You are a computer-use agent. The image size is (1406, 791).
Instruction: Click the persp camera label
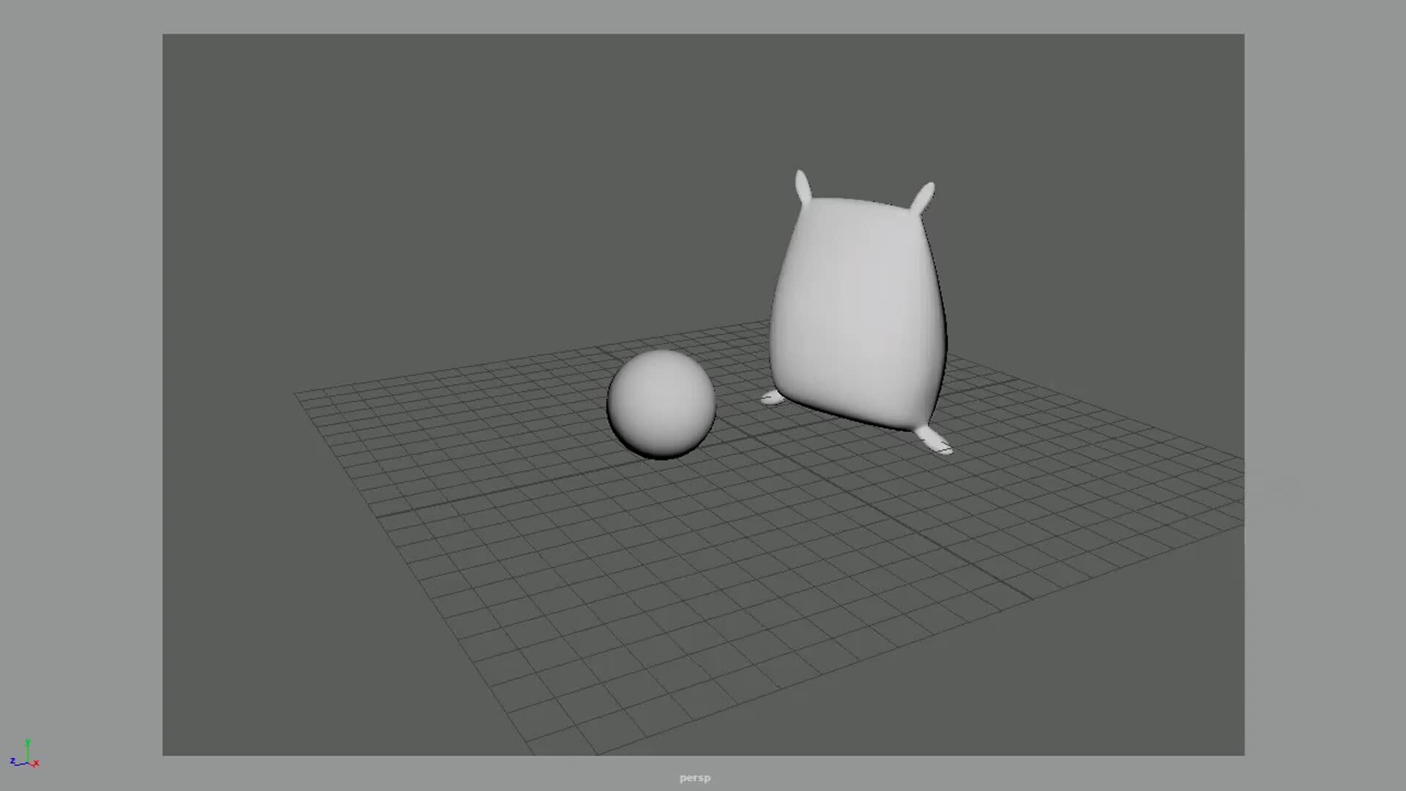click(694, 777)
